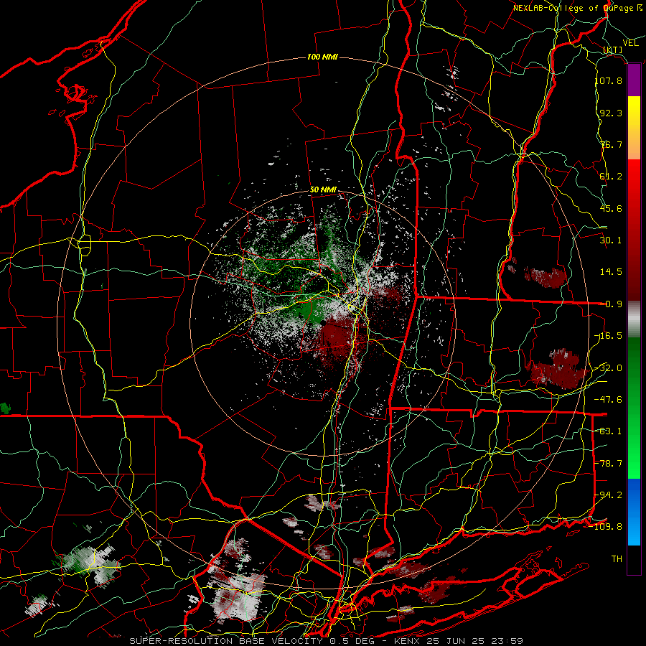Click the 107.8 value on velocity scale
This screenshot has width=646, height=646.
(609, 80)
